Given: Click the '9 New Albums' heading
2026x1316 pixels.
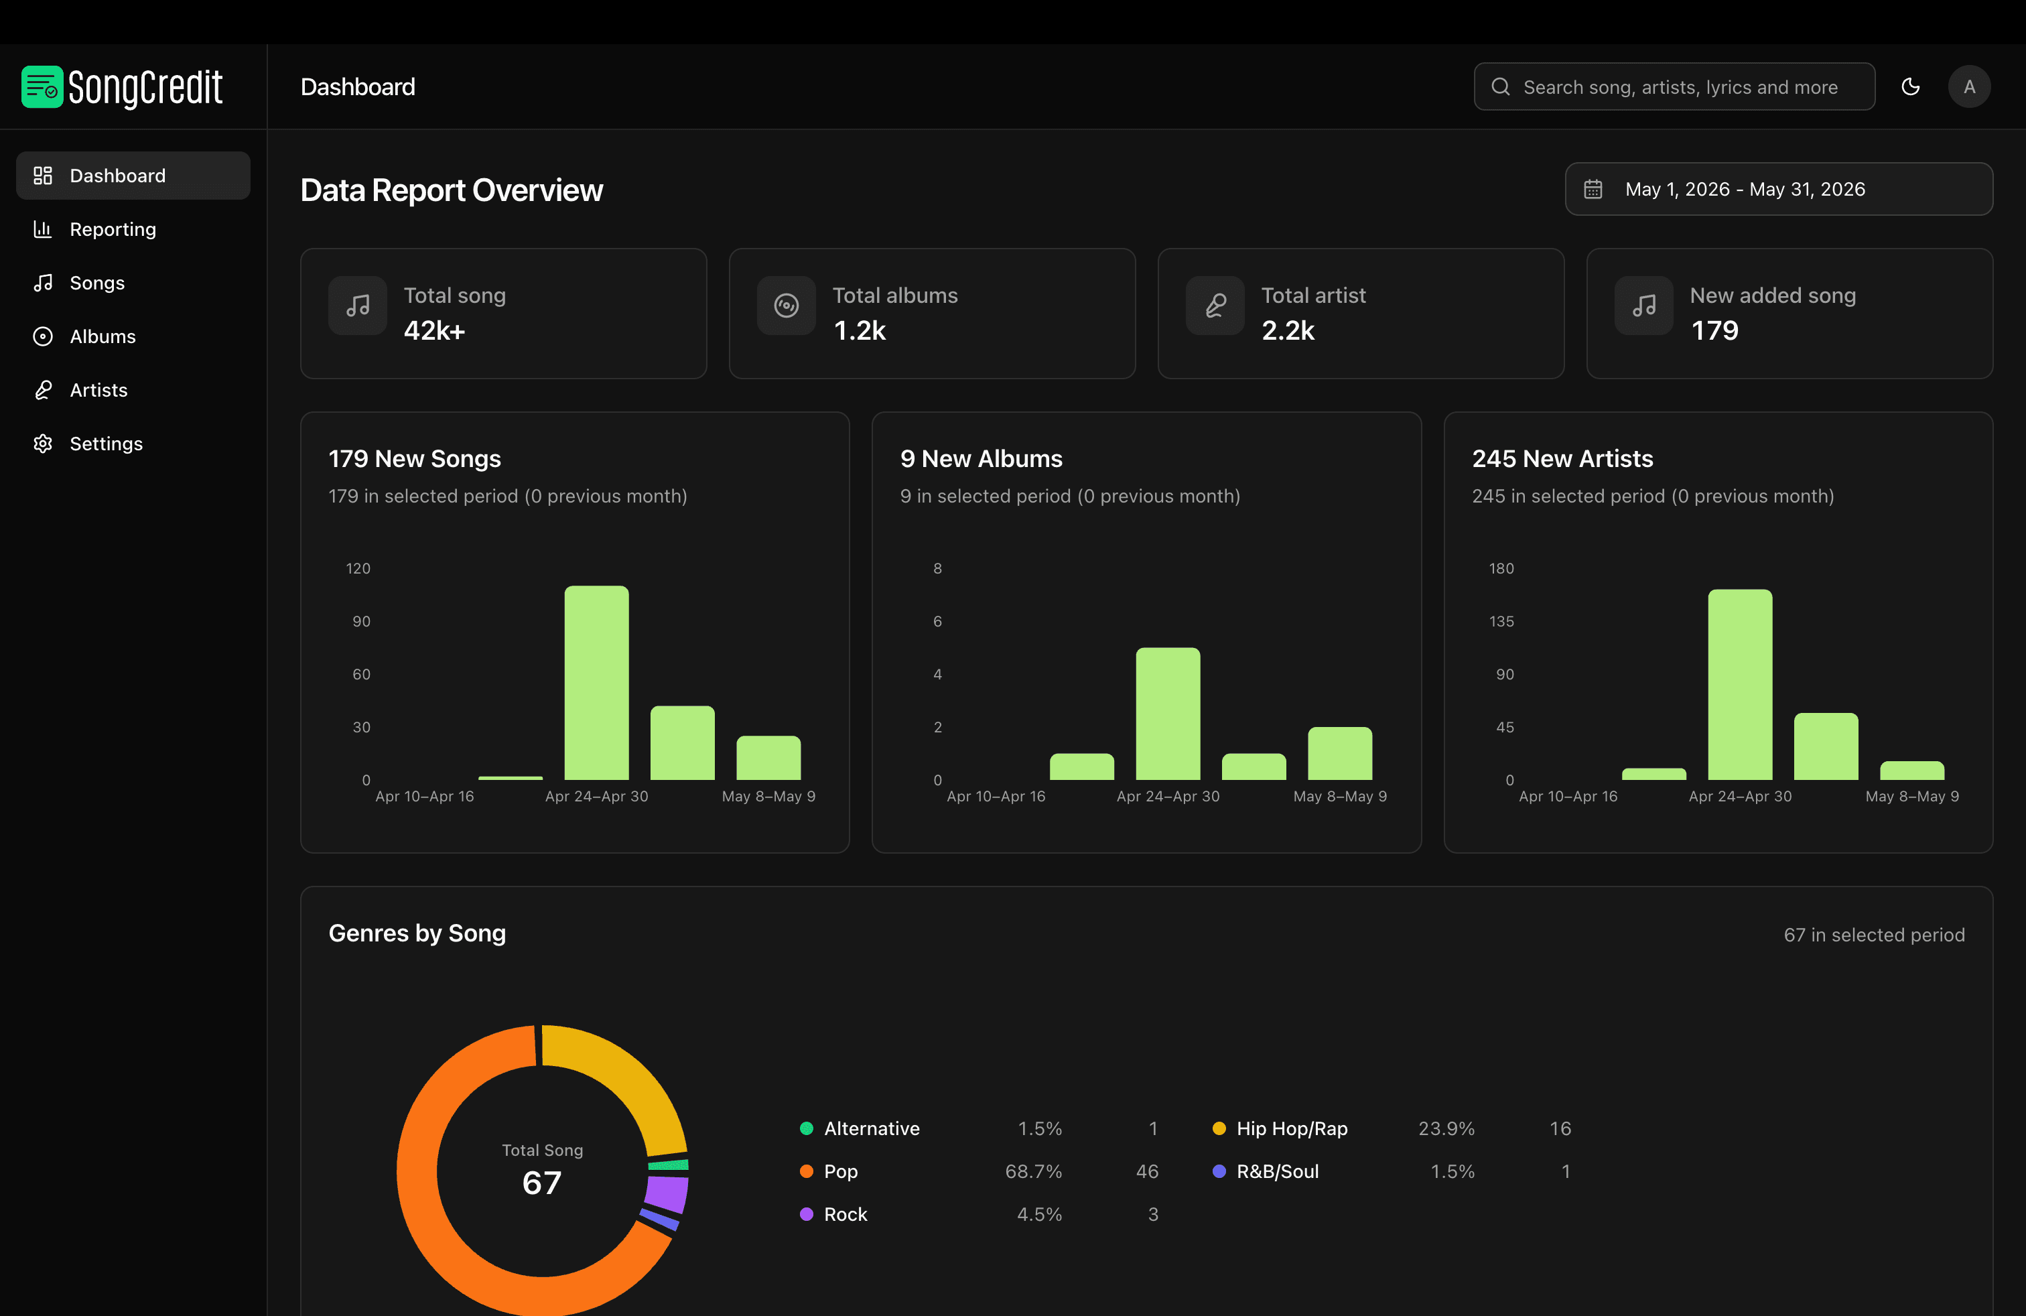Looking at the screenshot, I should pyautogui.click(x=982, y=459).
